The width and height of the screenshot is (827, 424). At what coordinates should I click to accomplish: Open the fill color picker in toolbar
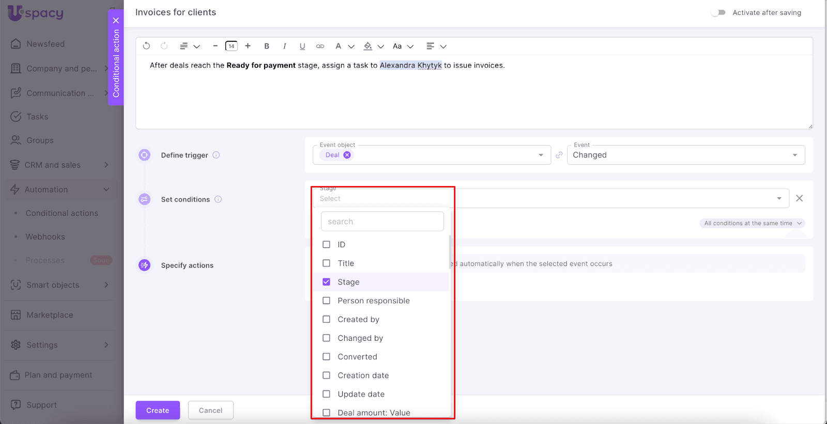[373, 46]
